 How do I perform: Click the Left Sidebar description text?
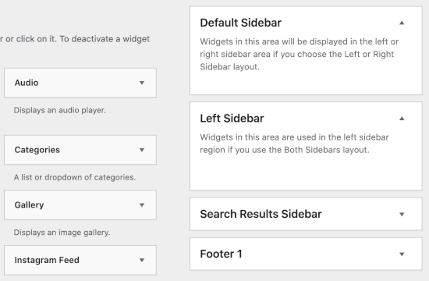[x=294, y=144]
